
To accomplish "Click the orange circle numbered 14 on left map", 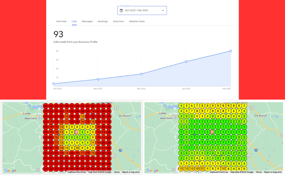I will (x=61, y=148).
